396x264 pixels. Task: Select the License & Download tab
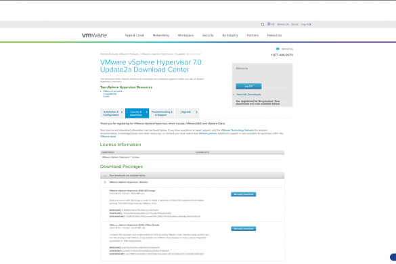137,113
